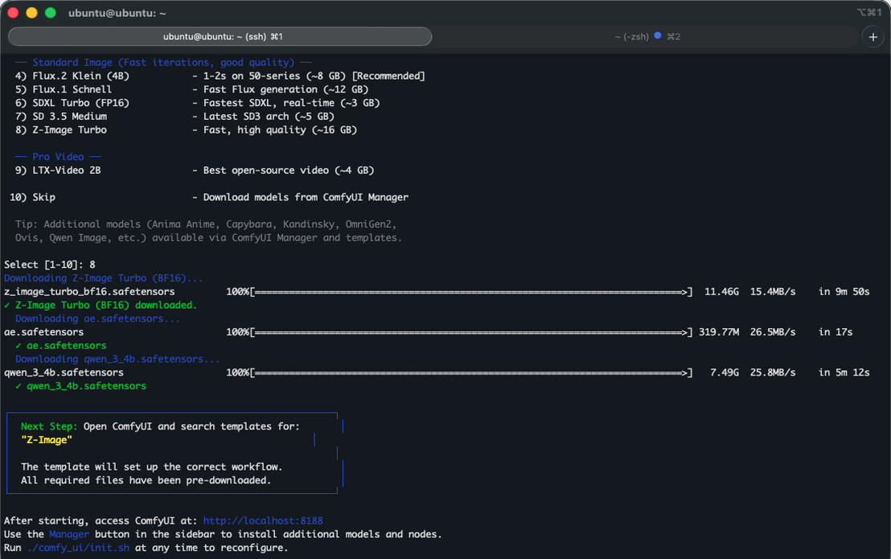The height and width of the screenshot is (559, 891).
Task: Open the http://localhost:8188 link
Action: pos(263,520)
